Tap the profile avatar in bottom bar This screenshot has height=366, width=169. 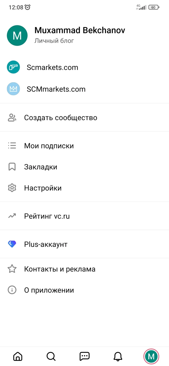coord(151,356)
